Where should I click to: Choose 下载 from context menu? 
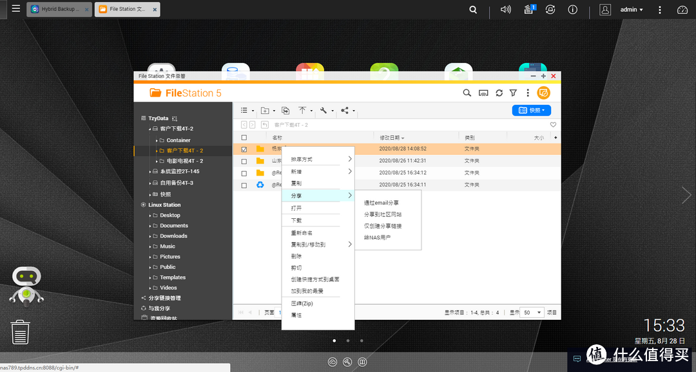[318, 220]
